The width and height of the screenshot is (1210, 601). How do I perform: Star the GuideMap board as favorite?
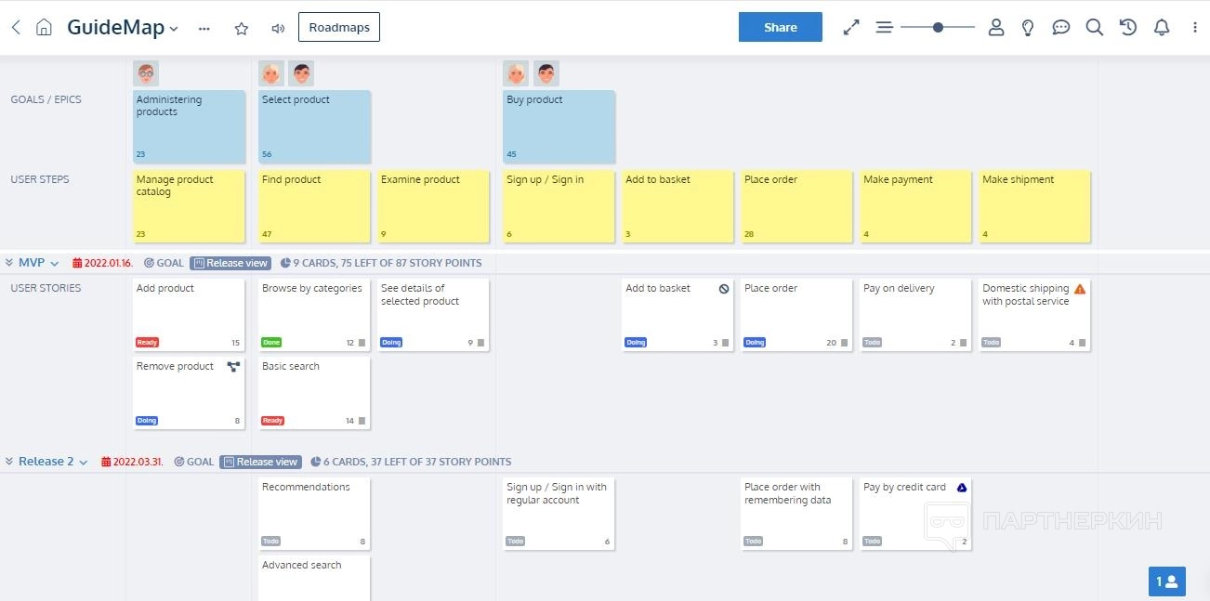click(x=242, y=28)
